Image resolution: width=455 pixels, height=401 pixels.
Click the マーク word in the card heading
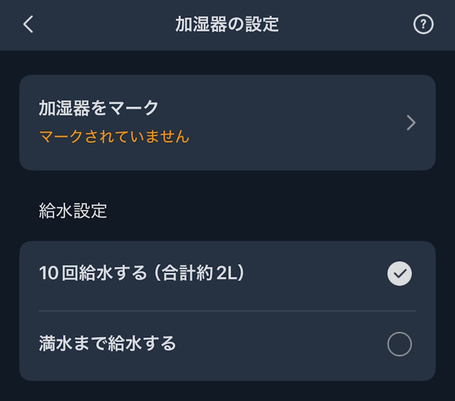coord(135,108)
